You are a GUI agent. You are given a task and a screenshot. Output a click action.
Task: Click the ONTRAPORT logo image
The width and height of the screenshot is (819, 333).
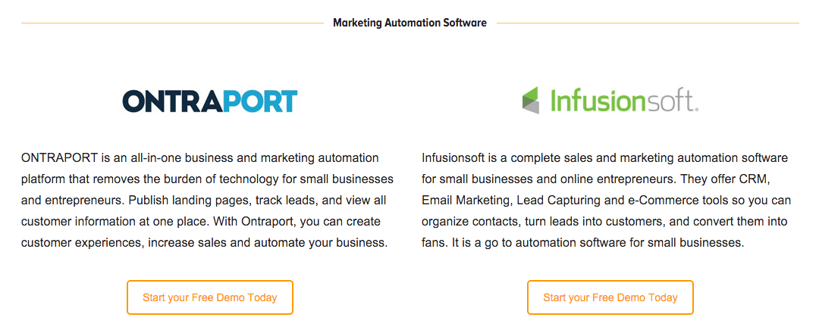209,101
